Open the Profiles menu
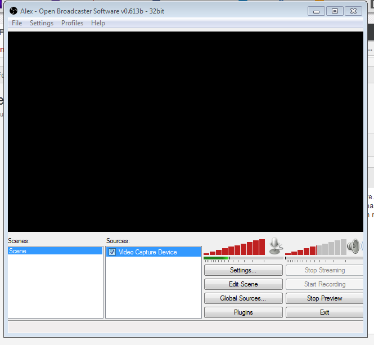 pos(73,23)
